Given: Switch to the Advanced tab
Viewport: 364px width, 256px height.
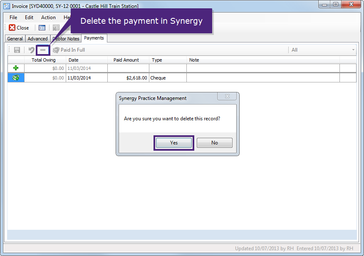Looking at the screenshot, I should (37, 38).
